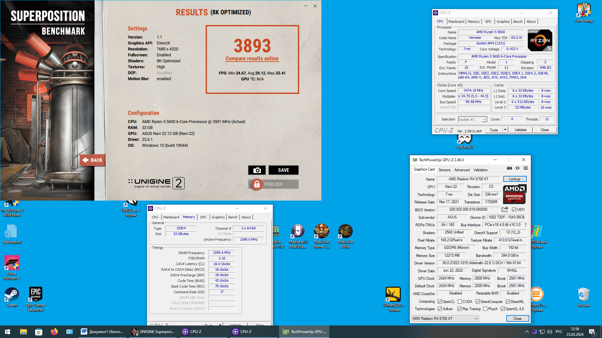Viewport: 602px width, 338px height.
Task: Toggle DirectML checkbox in GPU-Z
Action: (508, 302)
